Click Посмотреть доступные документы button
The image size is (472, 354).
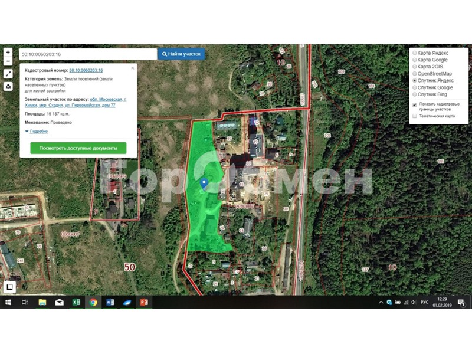tap(78, 148)
